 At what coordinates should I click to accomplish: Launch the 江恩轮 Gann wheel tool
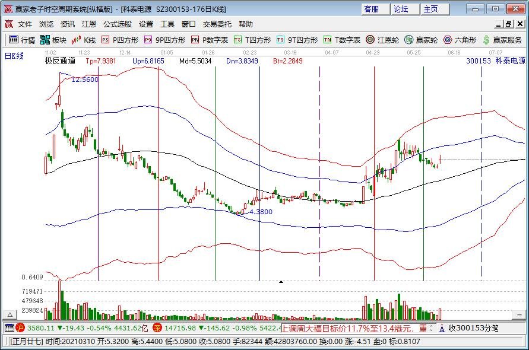pyautogui.click(x=382, y=40)
